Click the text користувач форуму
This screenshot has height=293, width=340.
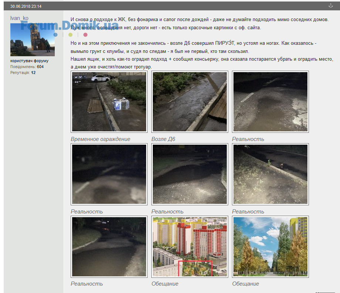[x=29, y=61]
